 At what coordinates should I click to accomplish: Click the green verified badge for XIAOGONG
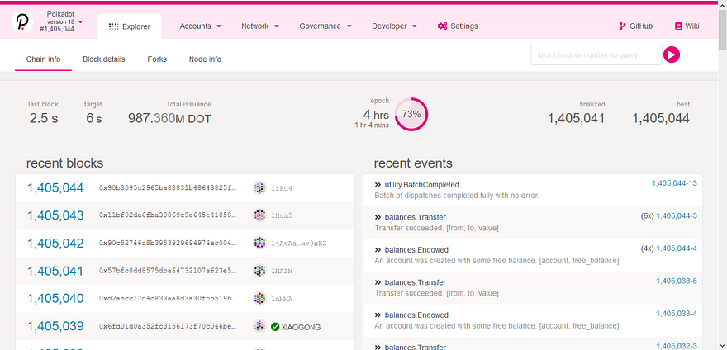click(x=275, y=327)
